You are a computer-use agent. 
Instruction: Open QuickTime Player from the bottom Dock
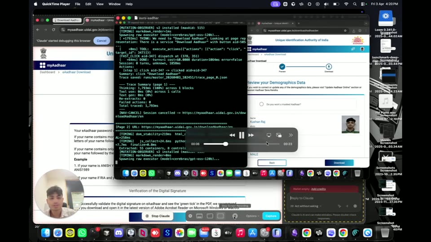368,233
